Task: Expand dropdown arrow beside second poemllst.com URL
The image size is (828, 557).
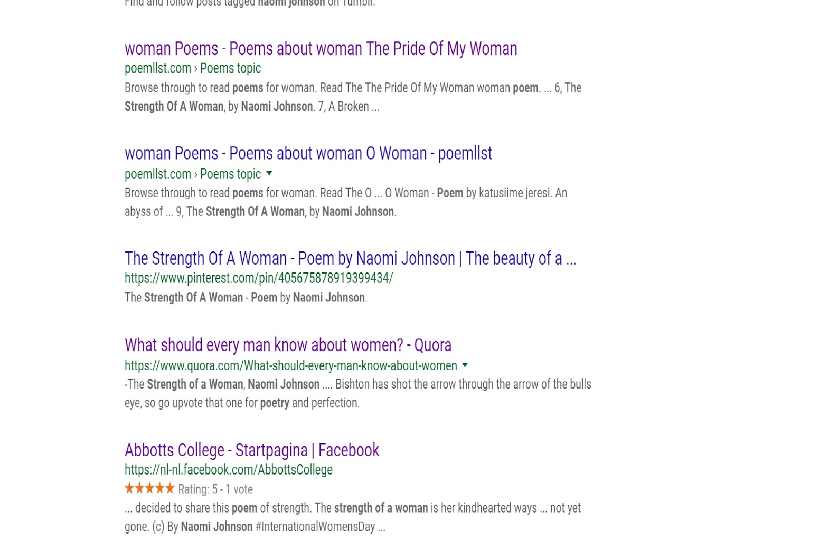Action: tap(269, 173)
